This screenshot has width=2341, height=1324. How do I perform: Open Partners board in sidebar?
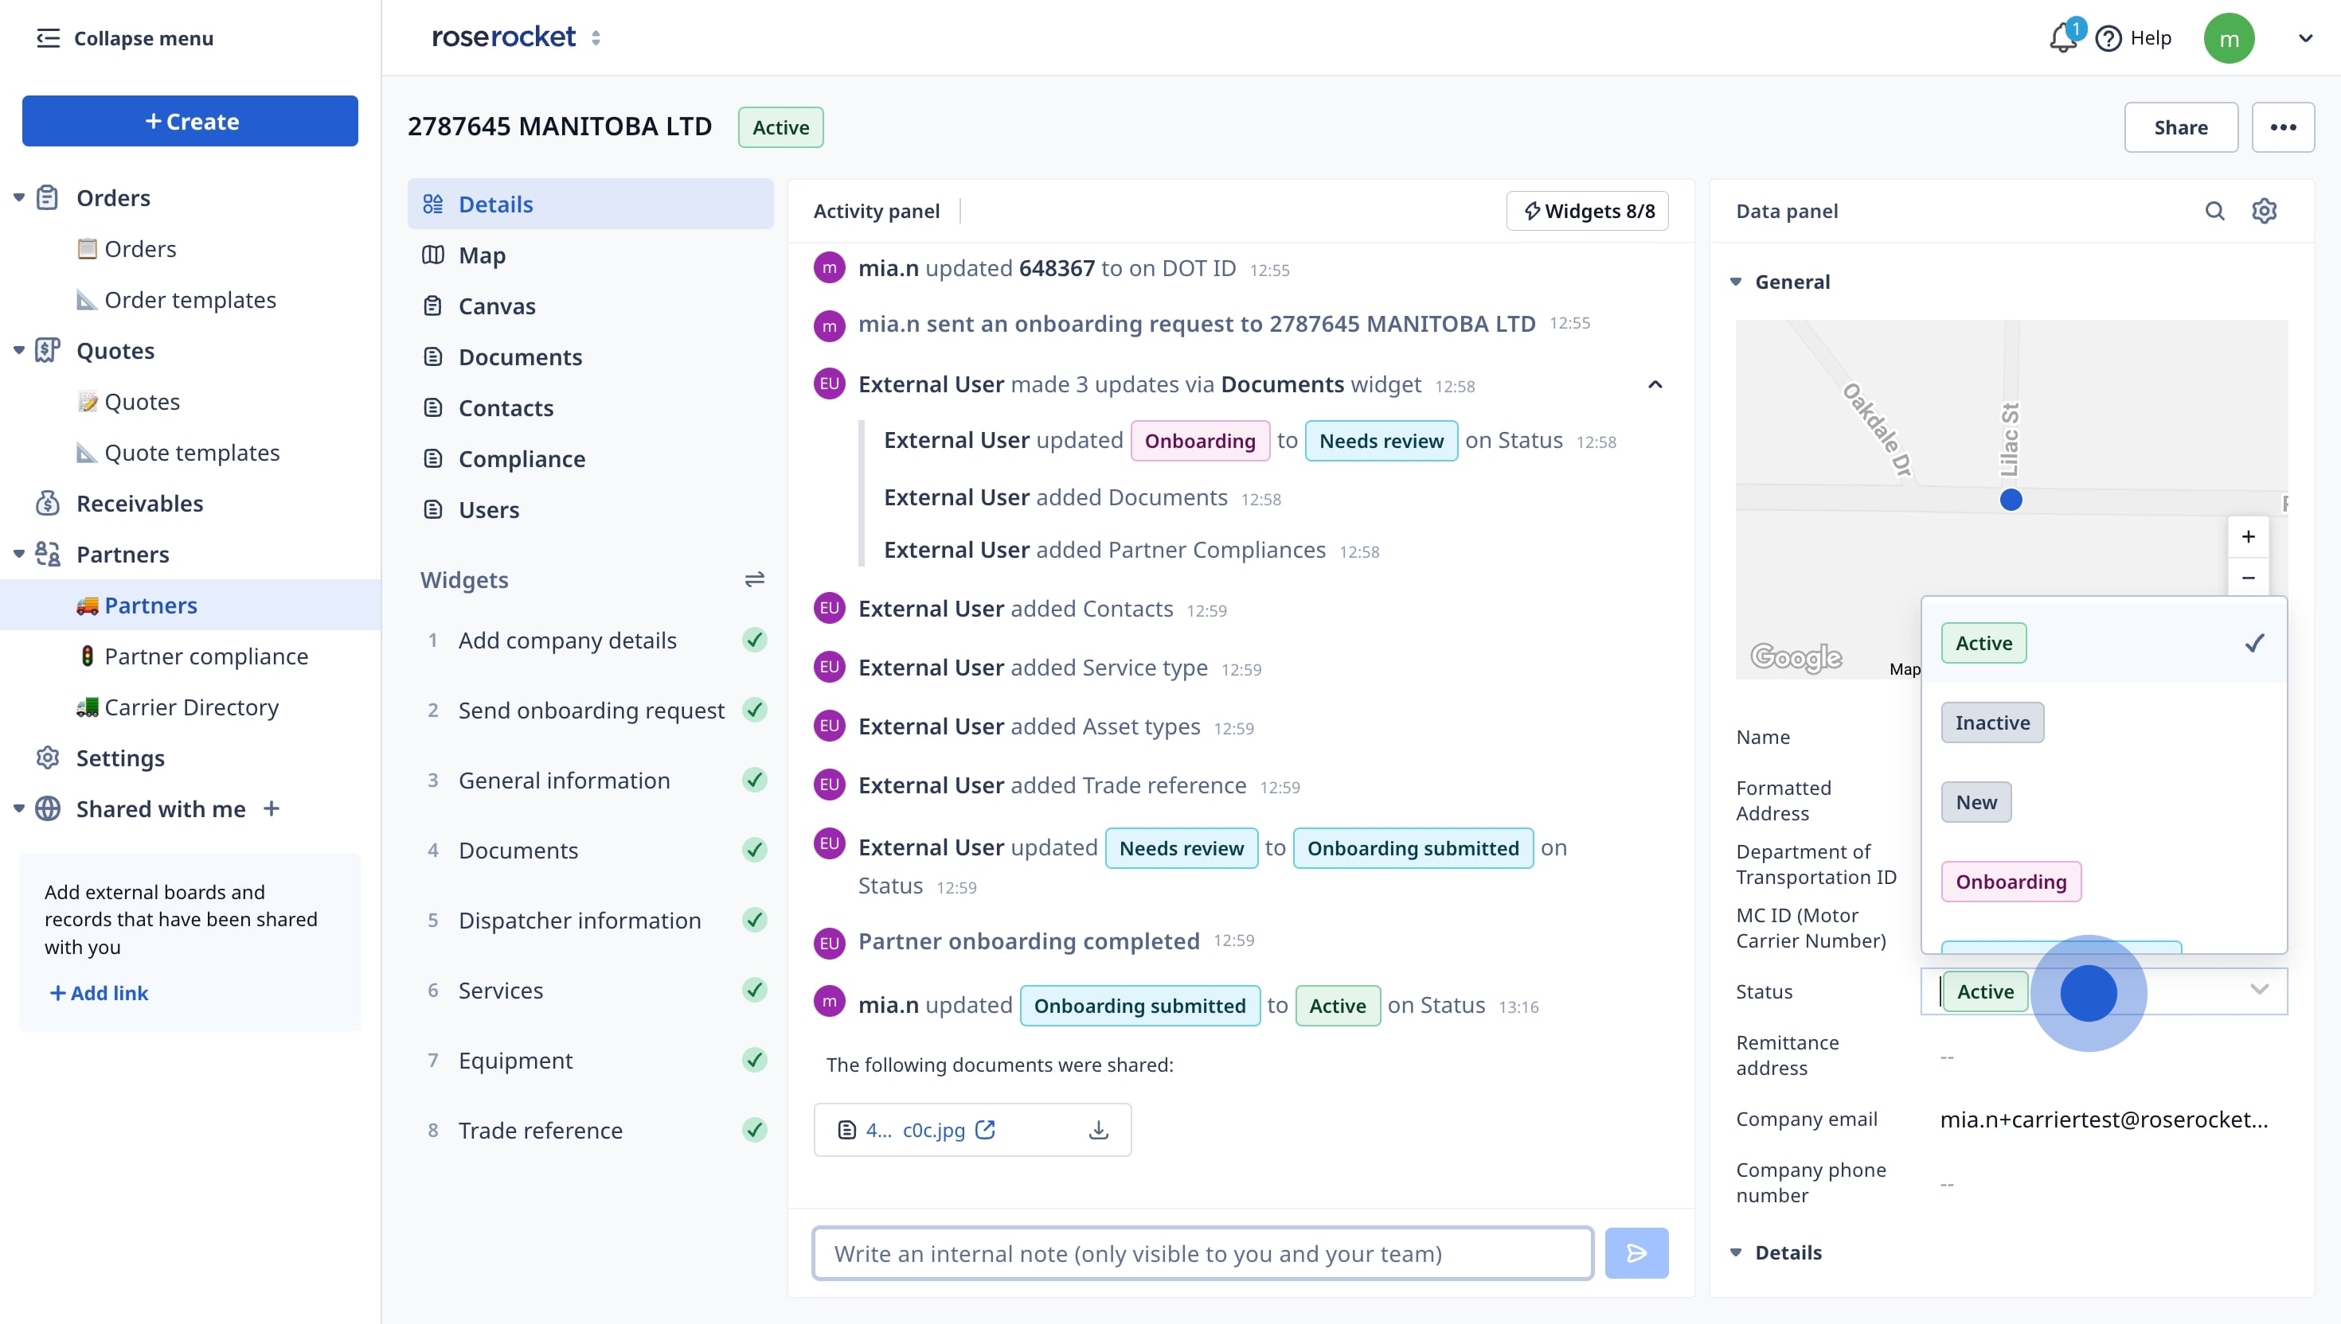click(x=190, y=605)
